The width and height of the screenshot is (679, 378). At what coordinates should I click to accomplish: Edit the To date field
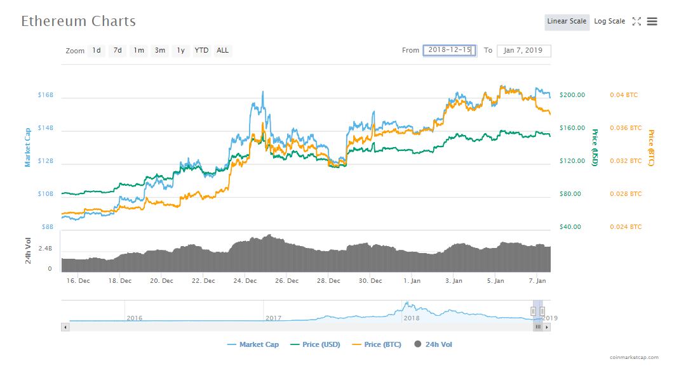(523, 50)
